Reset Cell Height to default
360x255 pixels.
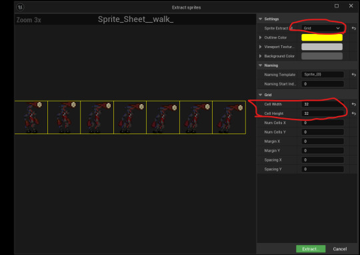pos(354,113)
